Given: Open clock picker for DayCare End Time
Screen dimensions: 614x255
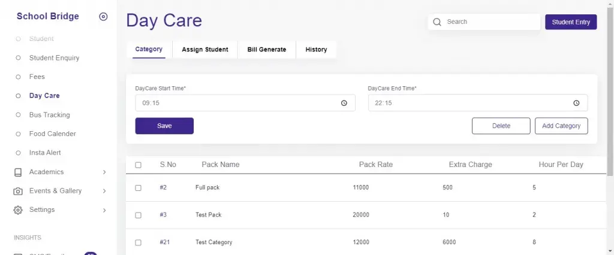Looking at the screenshot, I should tap(576, 103).
